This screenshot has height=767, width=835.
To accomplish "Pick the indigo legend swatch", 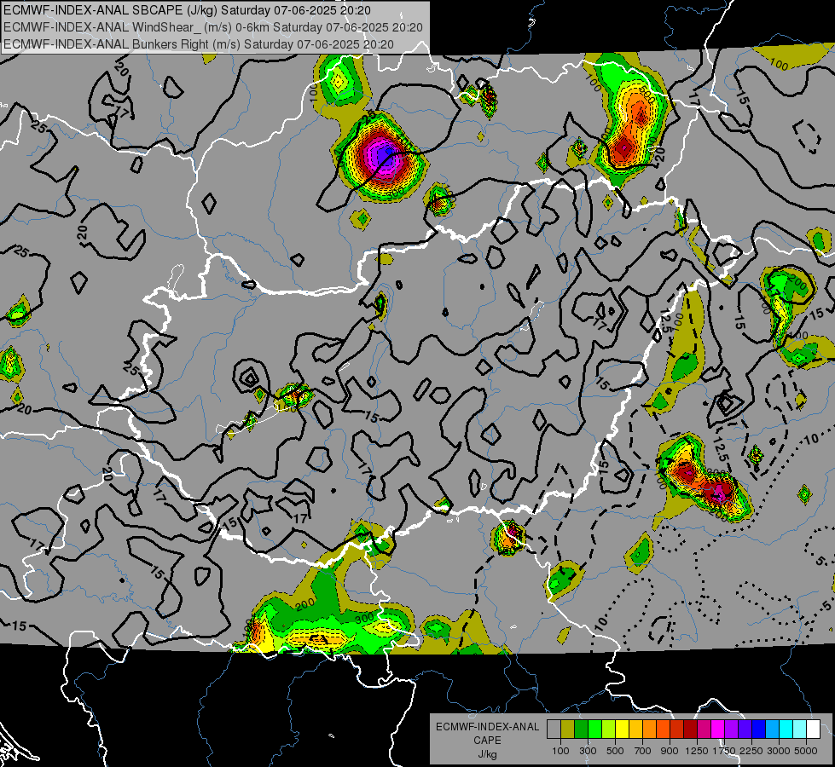I will [745, 729].
